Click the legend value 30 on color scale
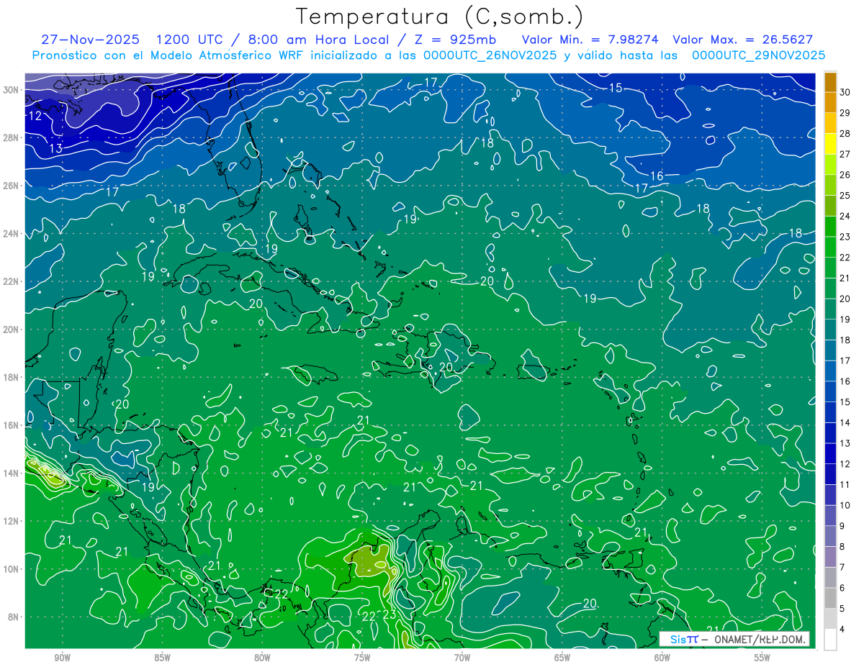The width and height of the screenshot is (864, 667). pos(845,92)
